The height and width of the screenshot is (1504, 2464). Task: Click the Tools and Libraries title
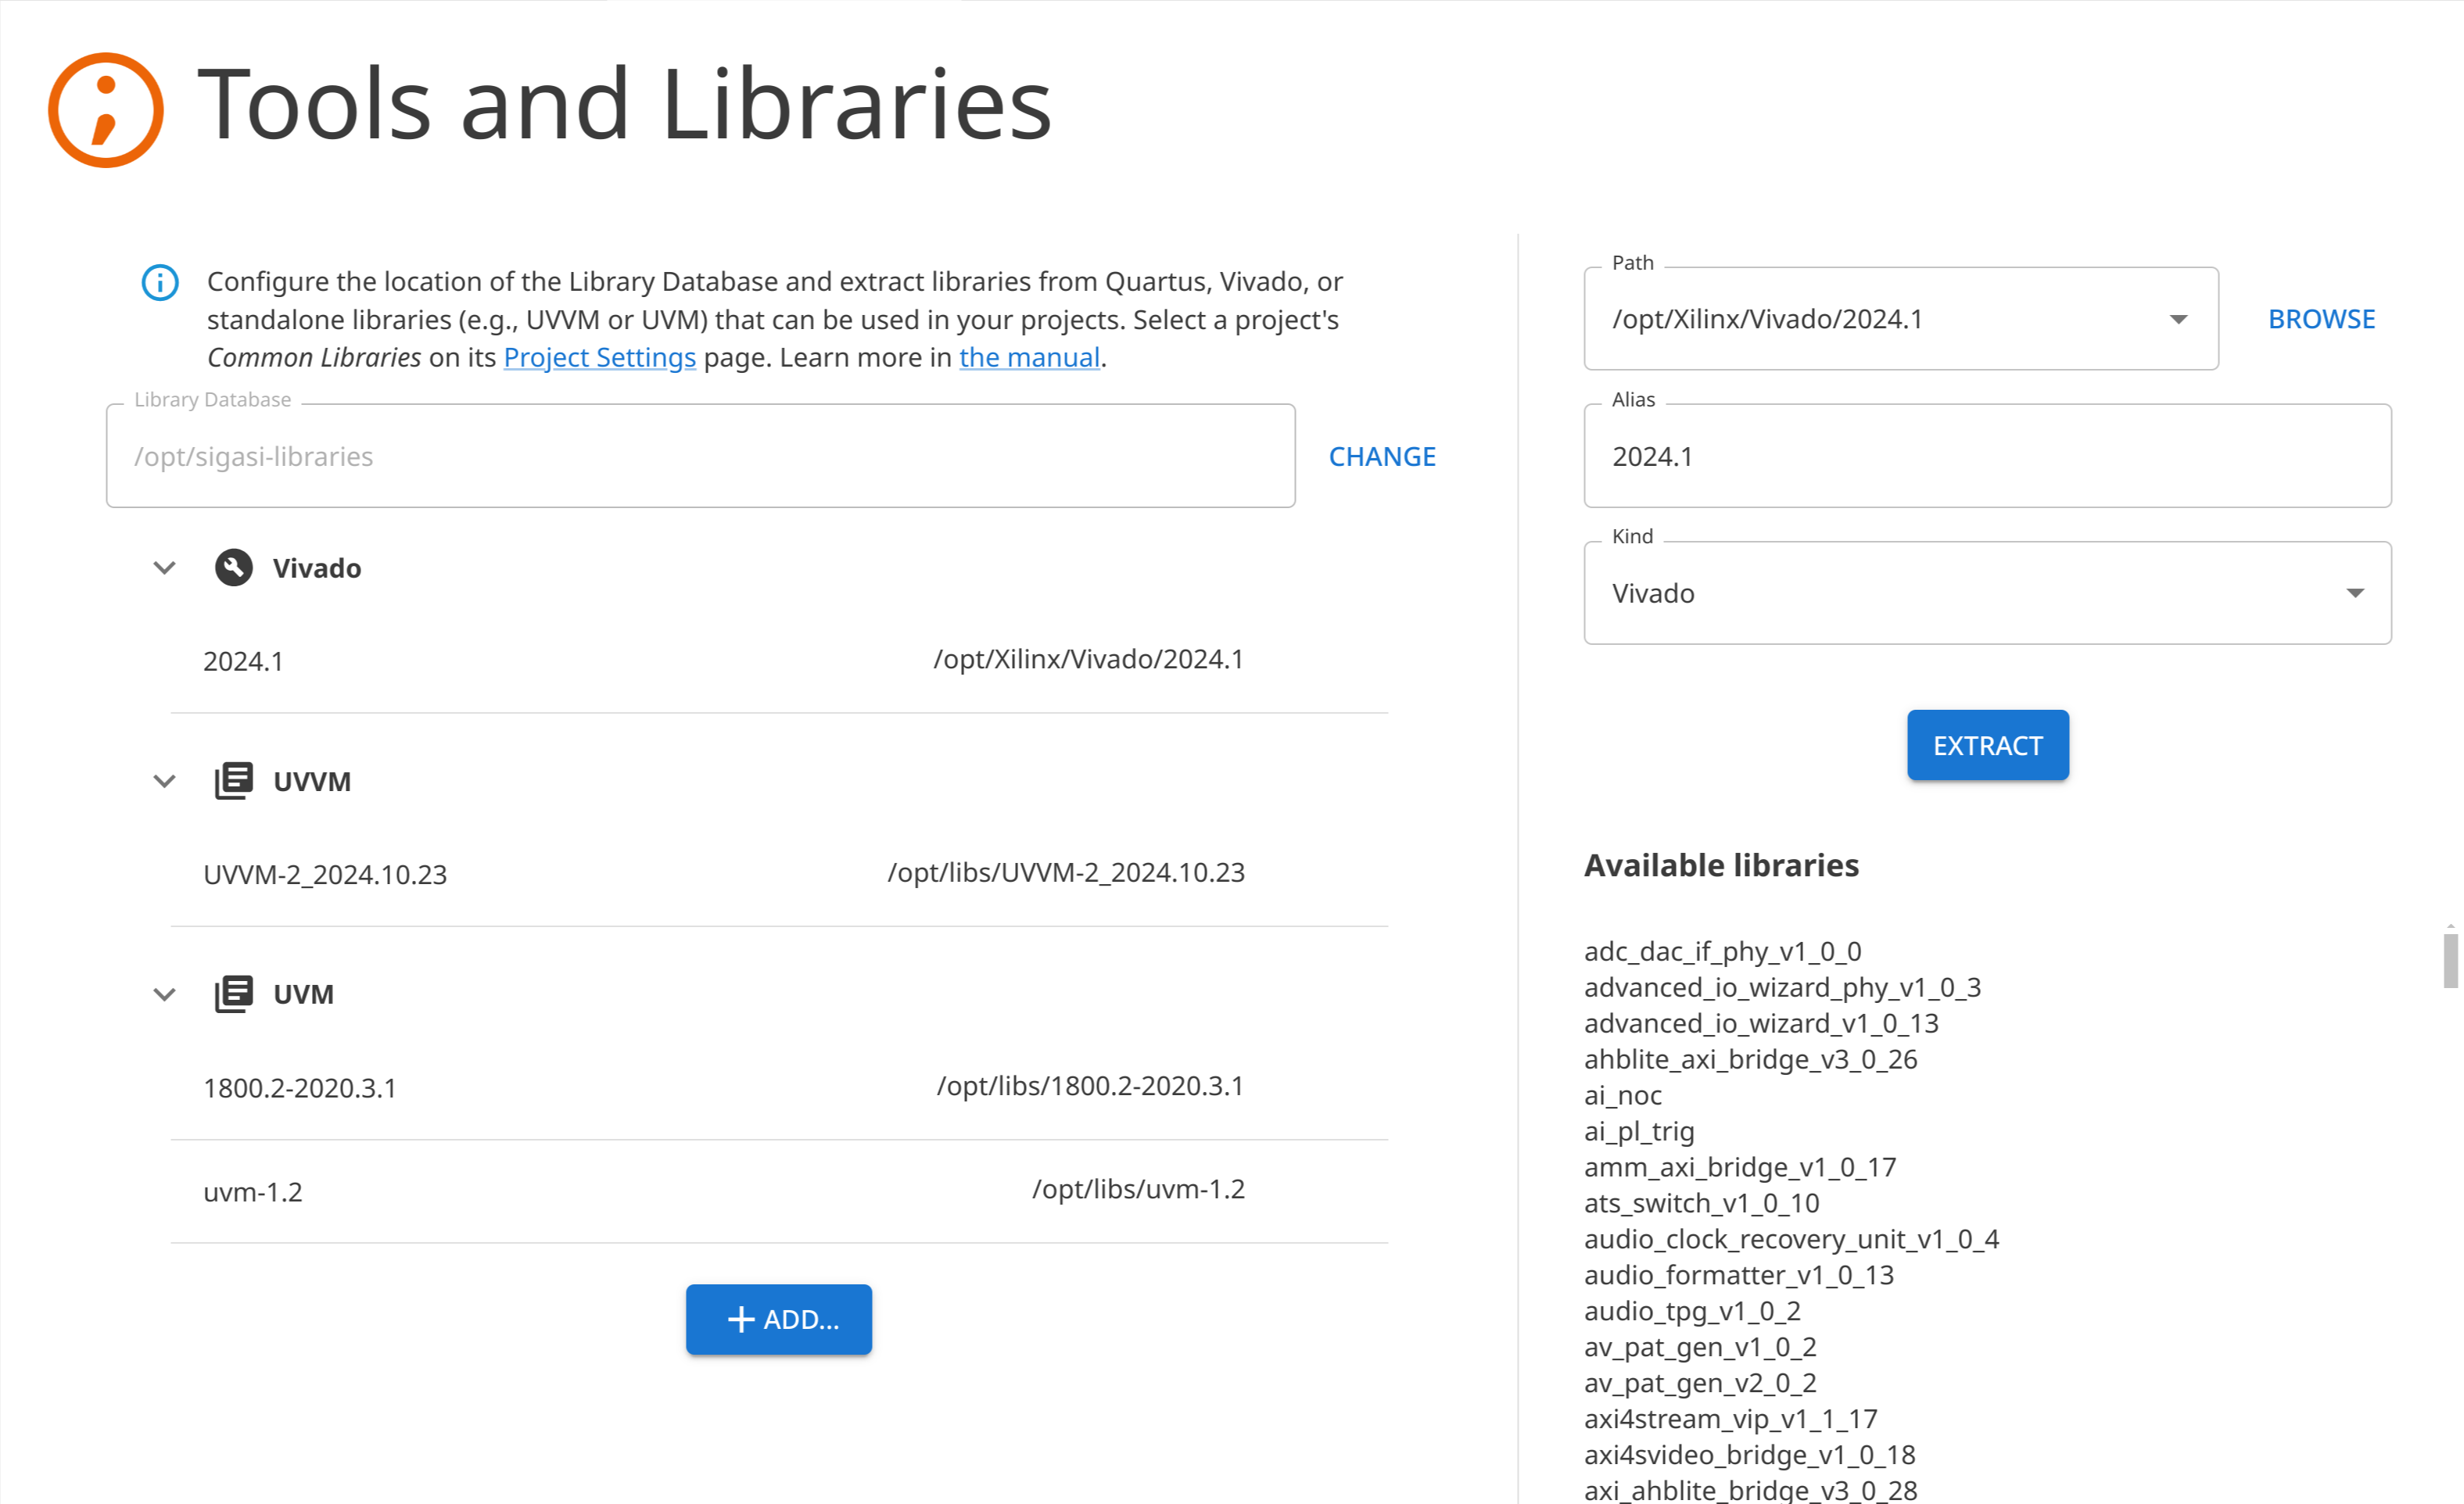(625, 104)
